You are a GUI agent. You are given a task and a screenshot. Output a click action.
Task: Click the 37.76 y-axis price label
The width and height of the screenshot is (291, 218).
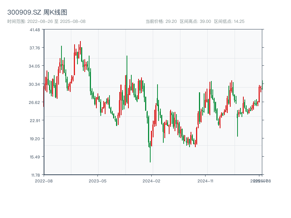[x=35, y=48]
